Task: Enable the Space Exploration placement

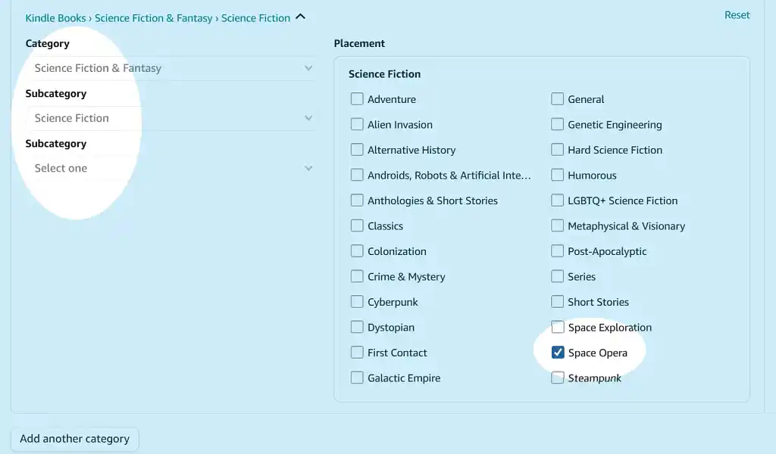Action: coord(557,327)
